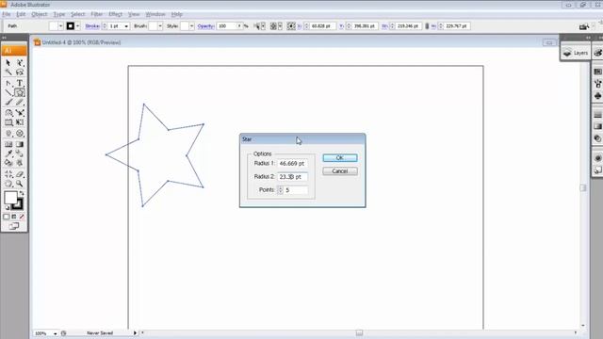
Task: Click the Radius 2 field
Action: coord(292,177)
